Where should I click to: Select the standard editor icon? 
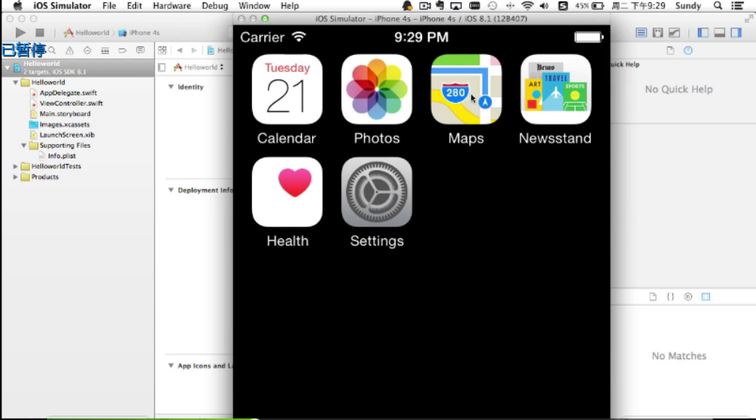(641, 33)
